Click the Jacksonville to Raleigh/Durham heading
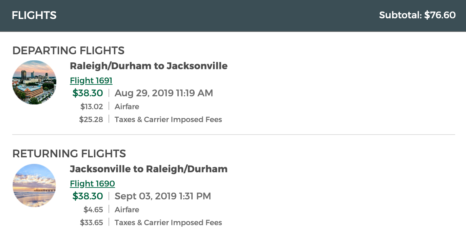The image size is (466, 236). tap(149, 169)
